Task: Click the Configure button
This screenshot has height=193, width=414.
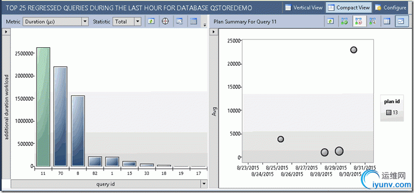Action: point(390,8)
